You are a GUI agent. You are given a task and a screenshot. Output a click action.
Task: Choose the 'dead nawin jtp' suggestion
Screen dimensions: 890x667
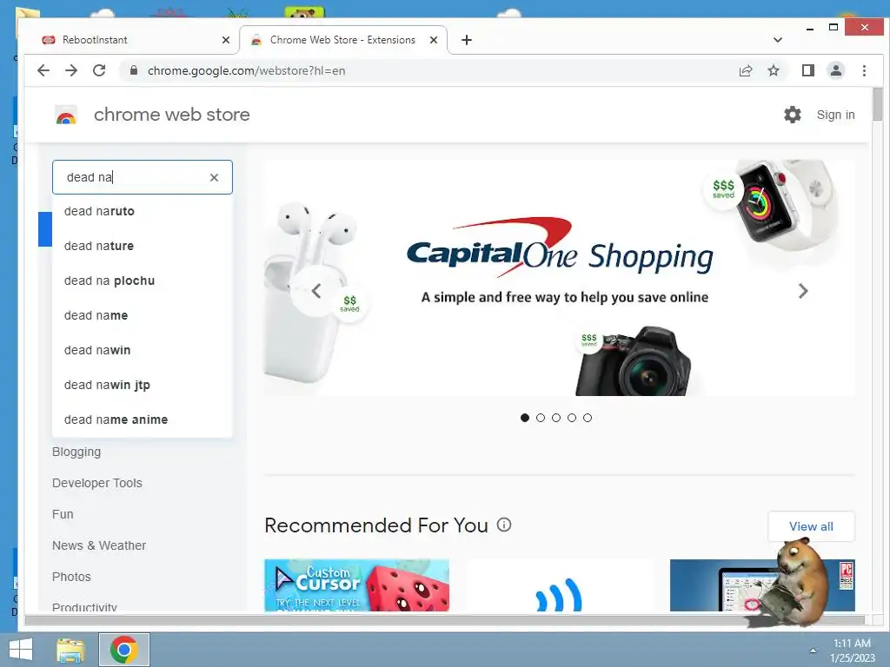(x=142, y=385)
